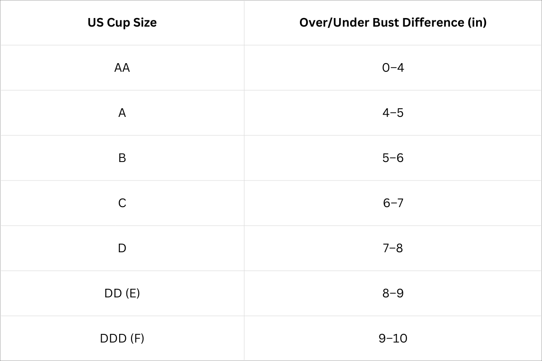Image resolution: width=542 pixels, height=361 pixels.
Task: Select the DD (E) cup cell
Action: tap(122, 293)
